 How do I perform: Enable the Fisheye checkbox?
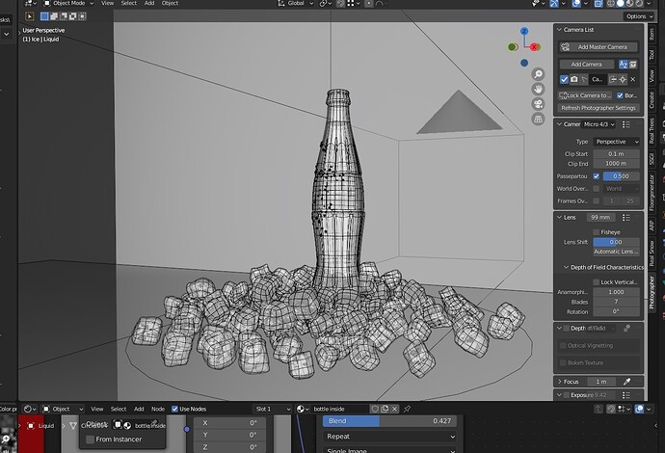(597, 232)
